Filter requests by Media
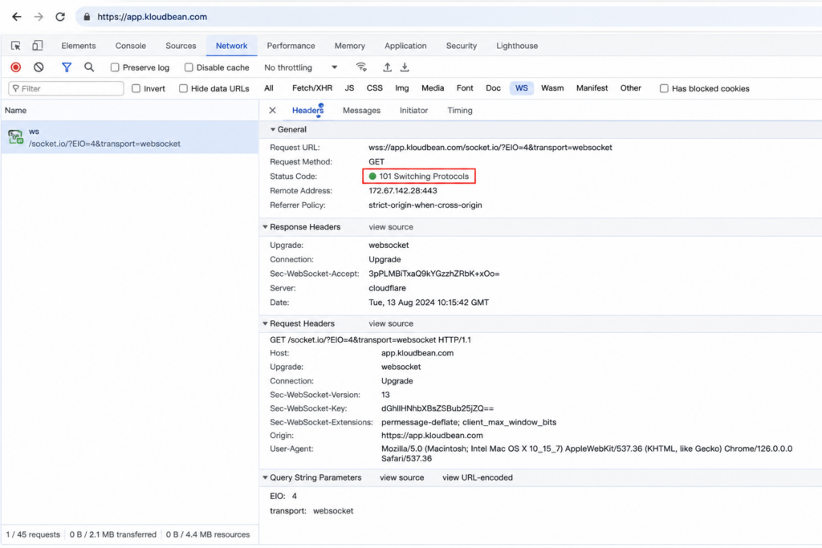 coord(433,88)
